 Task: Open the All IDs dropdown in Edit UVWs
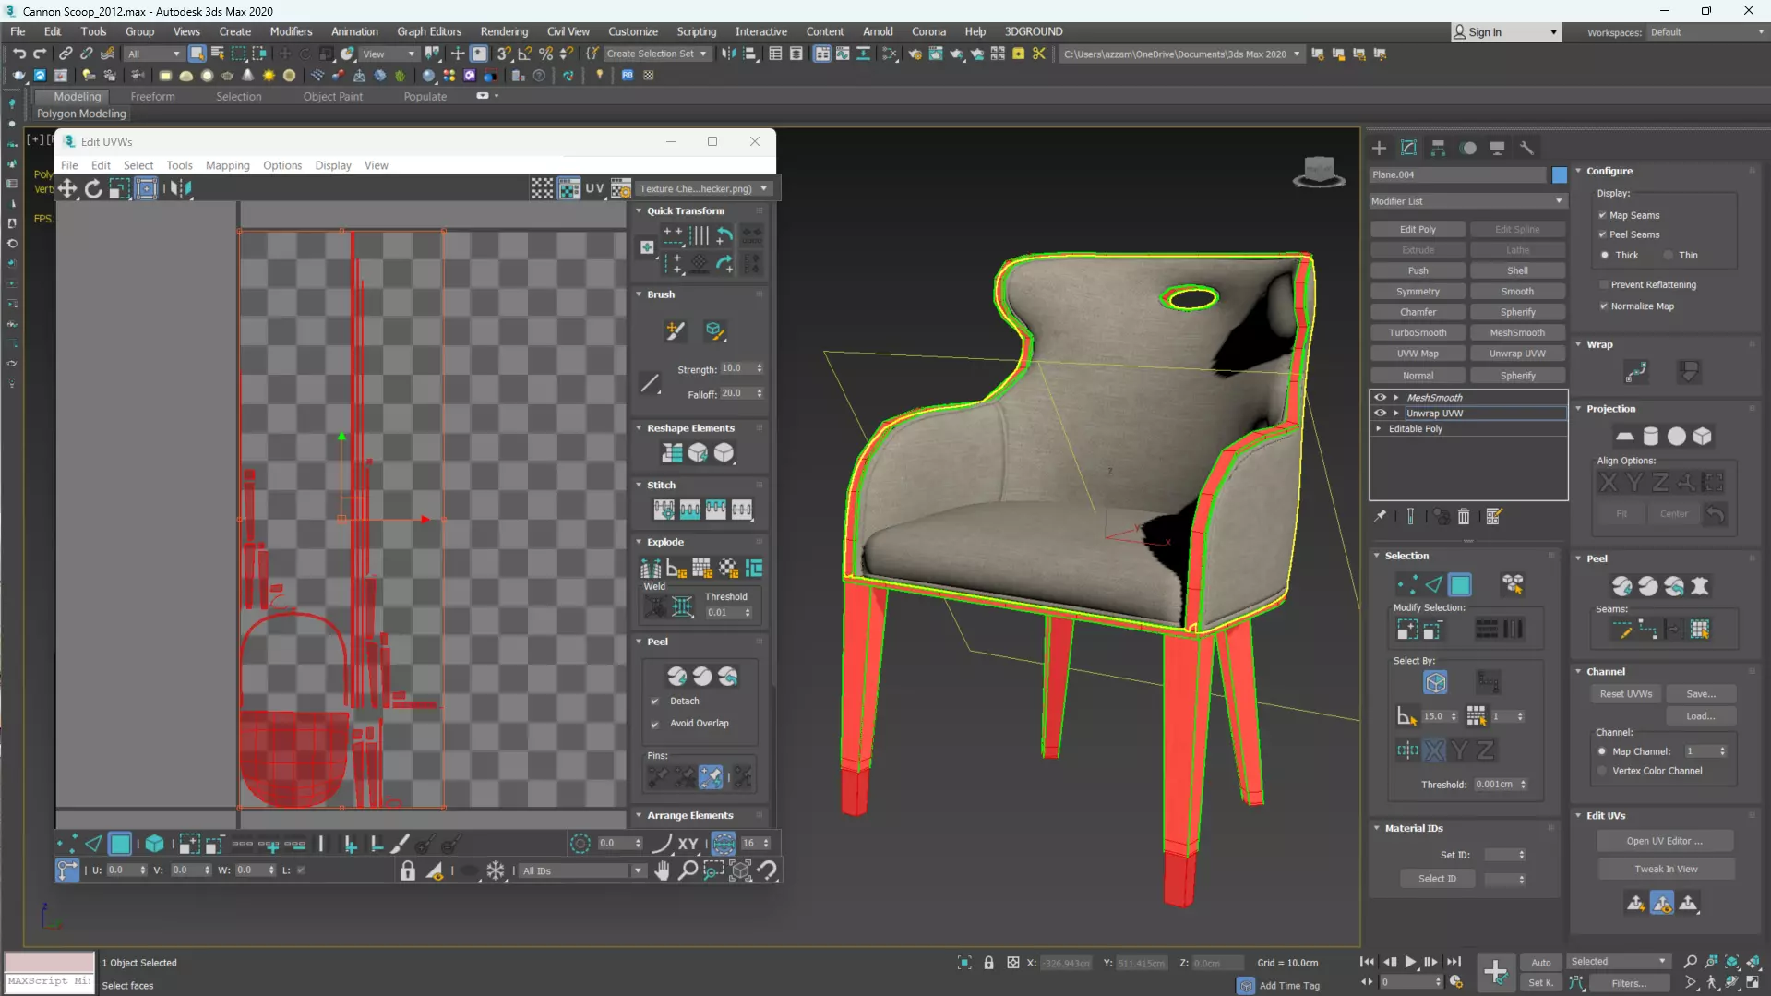[x=581, y=870]
